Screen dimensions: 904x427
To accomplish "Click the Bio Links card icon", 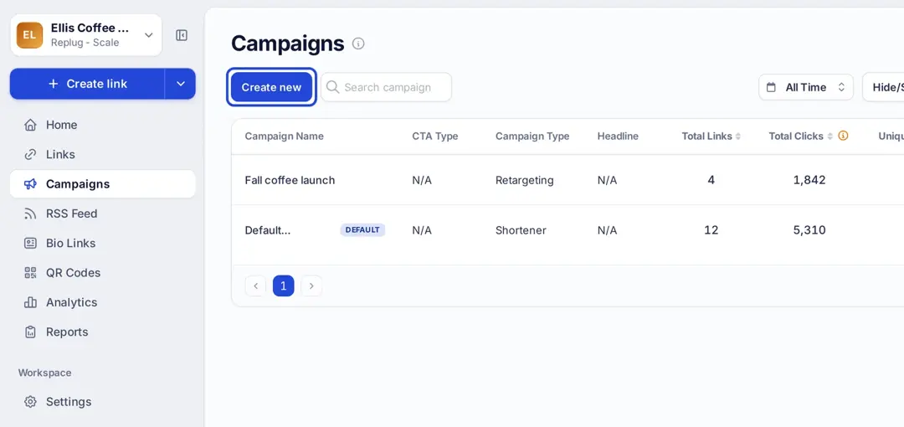I will (x=30, y=243).
